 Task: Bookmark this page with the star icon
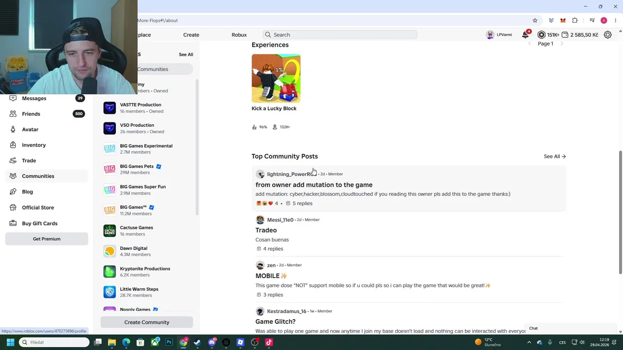[x=535, y=20]
